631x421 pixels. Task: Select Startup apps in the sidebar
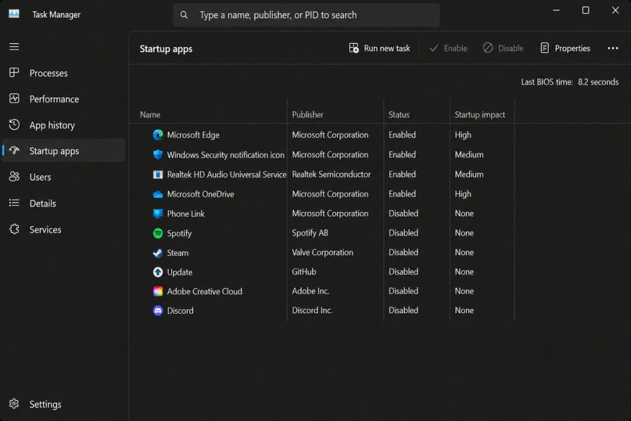pos(63,150)
